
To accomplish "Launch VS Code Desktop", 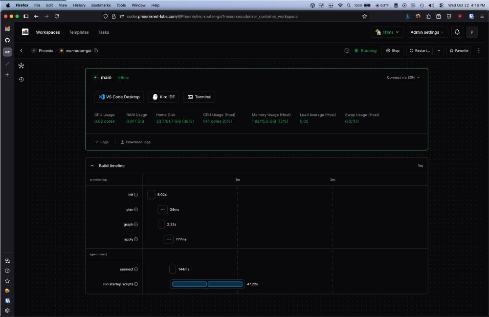I will click(x=119, y=97).
